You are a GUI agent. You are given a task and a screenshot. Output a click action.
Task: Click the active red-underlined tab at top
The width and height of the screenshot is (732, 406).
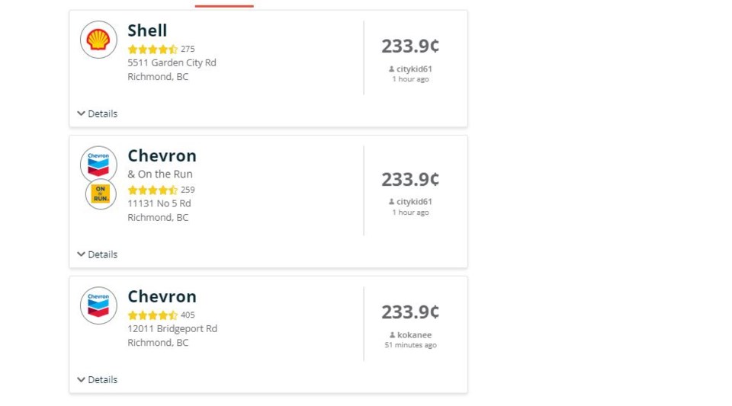coord(224,5)
